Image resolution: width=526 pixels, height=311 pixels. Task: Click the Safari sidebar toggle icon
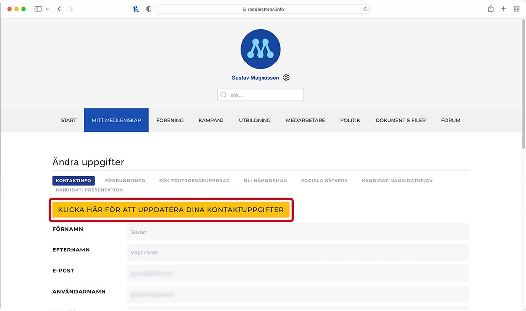(38, 9)
